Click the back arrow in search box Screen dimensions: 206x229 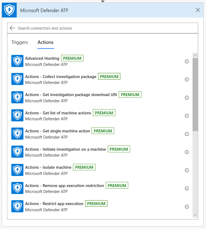coord(12,28)
